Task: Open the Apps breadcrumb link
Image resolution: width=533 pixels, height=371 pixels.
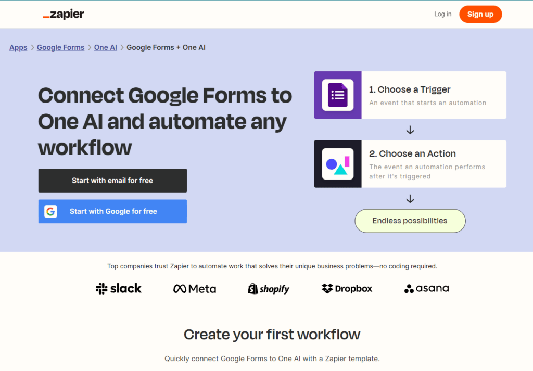Action: coord(18,47)
